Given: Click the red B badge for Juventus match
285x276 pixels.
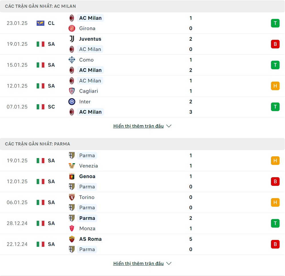Looking at the screenshot, I should pyautogui.click(x=275, y=44).
